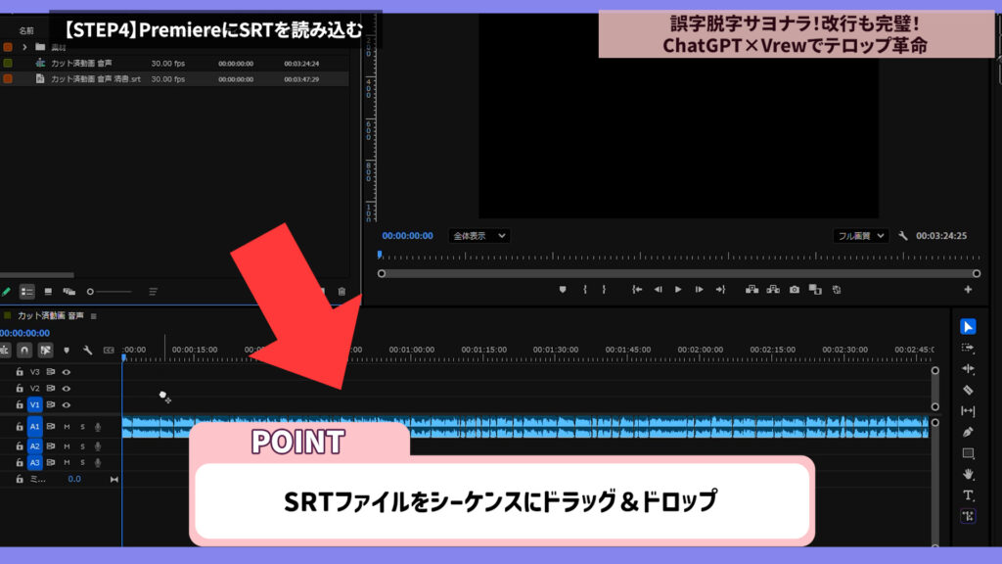1002x564 pixels.
Task: Toggle V1 track output eye
Action: 67,405
